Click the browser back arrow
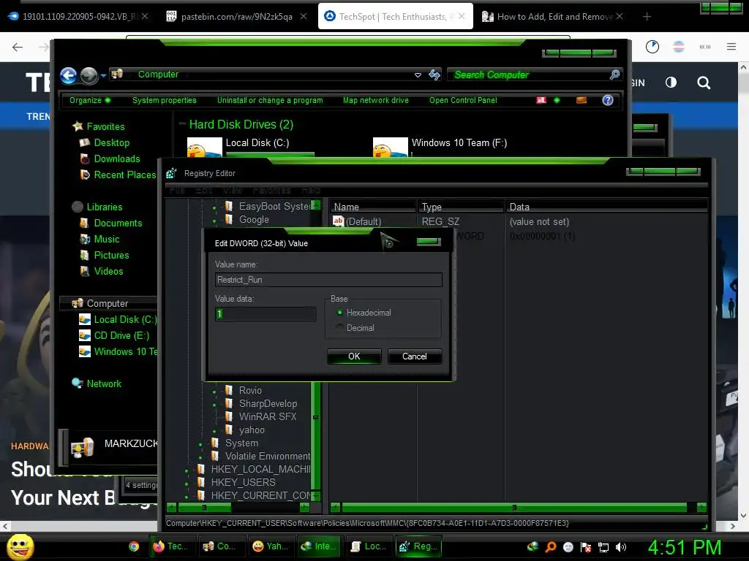749x561 pixels. (x=18, y=47)
